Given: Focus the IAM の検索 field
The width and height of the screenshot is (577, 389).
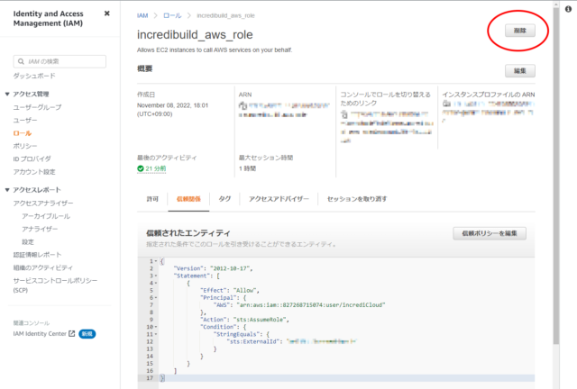Looking at the screenshot, I should (60, 61).
